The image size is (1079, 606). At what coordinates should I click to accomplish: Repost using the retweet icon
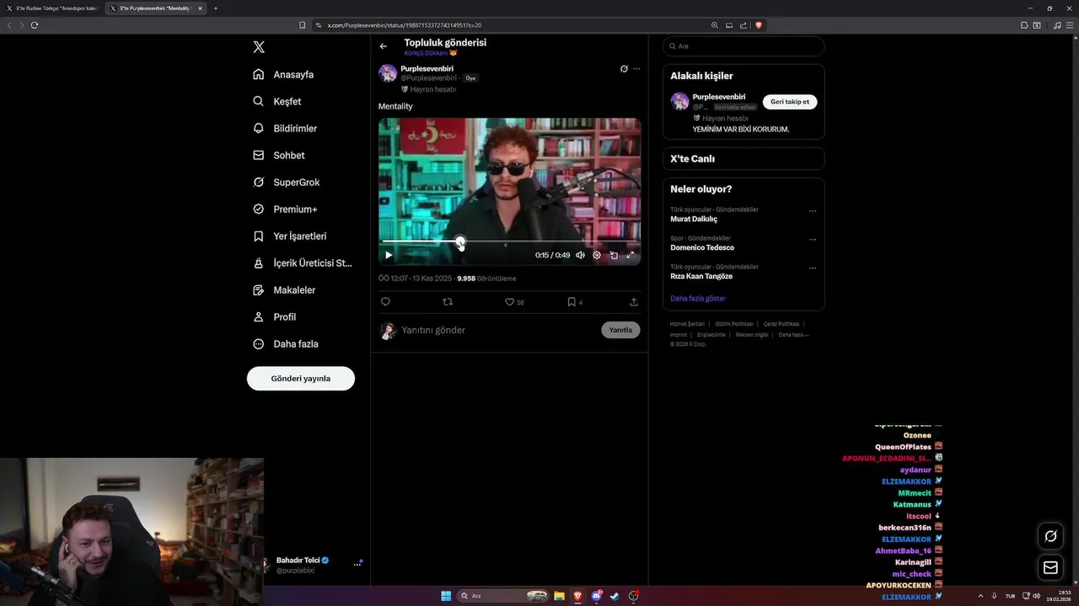tap(448, 301)
